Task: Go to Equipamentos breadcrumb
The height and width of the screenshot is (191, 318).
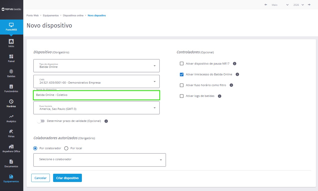Action: coord(51,16)
